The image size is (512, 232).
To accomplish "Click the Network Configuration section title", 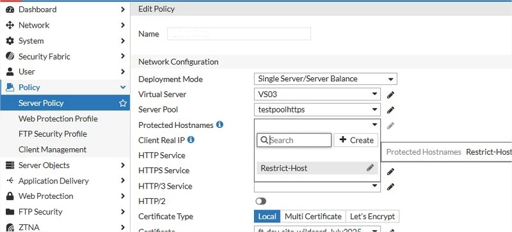I will (179, 61).
